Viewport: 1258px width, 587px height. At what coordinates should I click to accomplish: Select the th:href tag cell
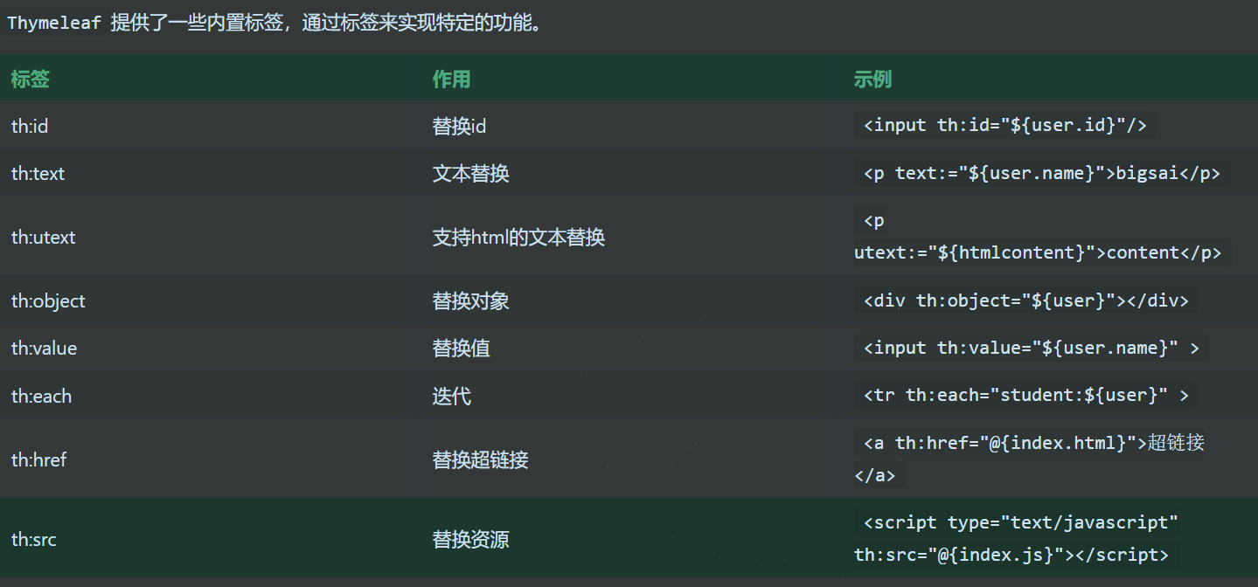click(x=39, y=459)
